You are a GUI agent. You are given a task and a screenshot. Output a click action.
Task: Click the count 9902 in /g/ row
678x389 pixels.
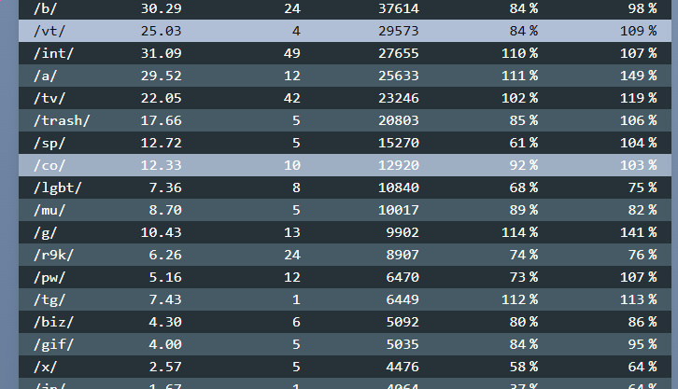(403, 232)
